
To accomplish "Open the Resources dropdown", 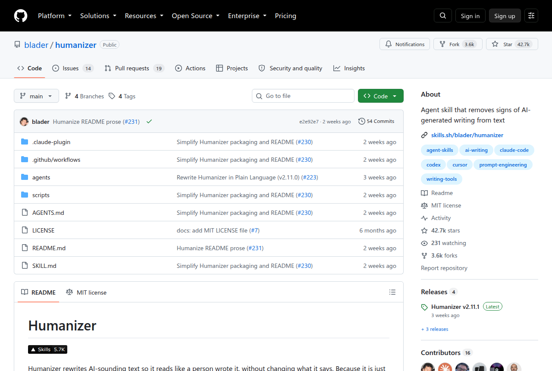I will tap(144, 16).
